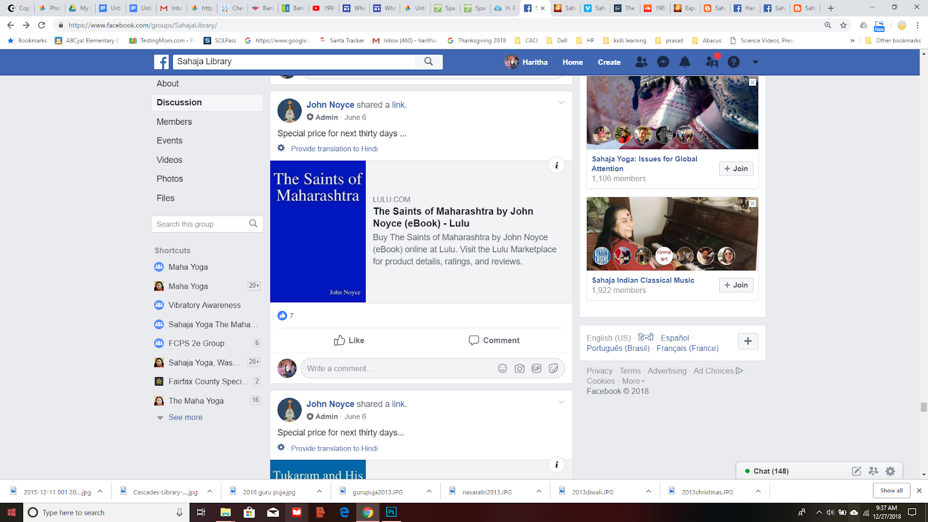The height and width of the screenshot is (522, 928).
Task: Open the Notifications bell icon
Action: tap(685, 62)
